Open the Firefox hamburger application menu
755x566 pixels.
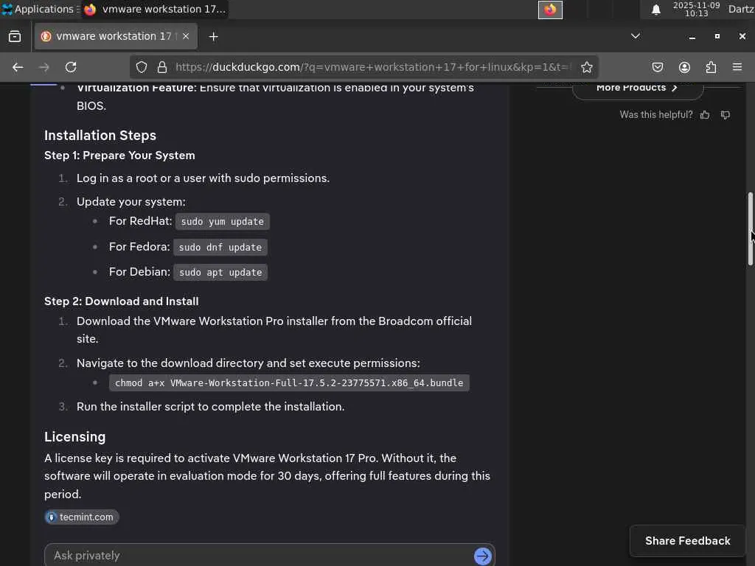point(737,67)
